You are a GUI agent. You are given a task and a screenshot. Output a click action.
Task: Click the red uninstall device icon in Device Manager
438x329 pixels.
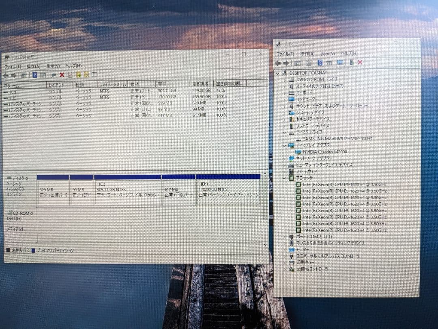[360, 63]
